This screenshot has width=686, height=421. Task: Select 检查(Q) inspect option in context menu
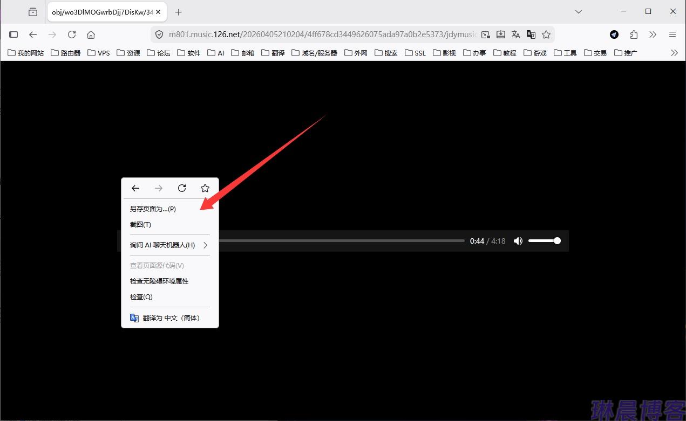(x=141, y=296)
